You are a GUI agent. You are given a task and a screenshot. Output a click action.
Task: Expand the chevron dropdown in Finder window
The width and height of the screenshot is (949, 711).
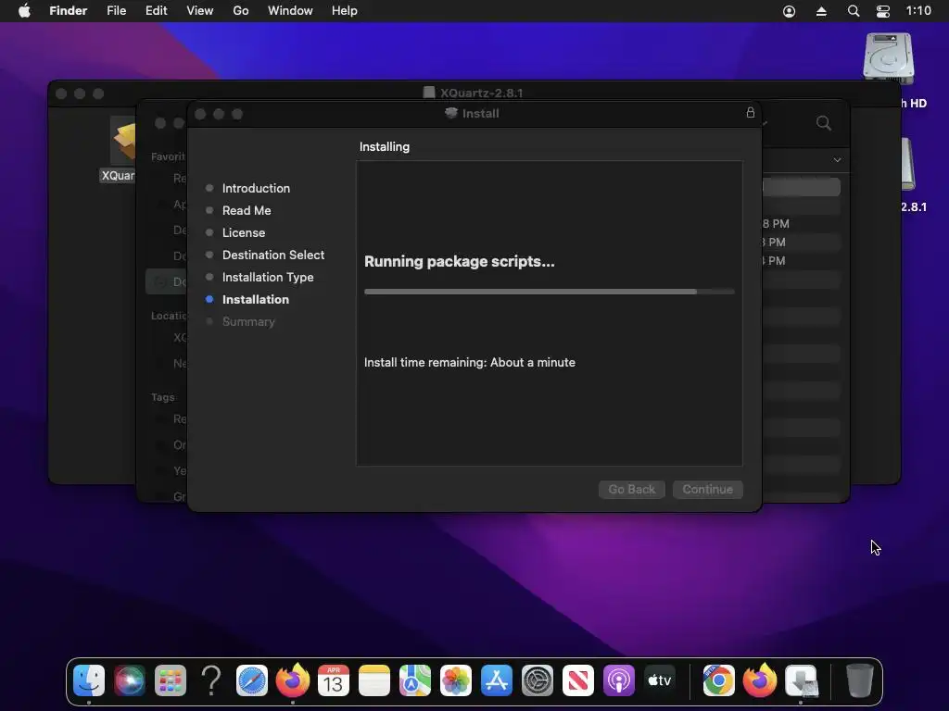[837, 160]
